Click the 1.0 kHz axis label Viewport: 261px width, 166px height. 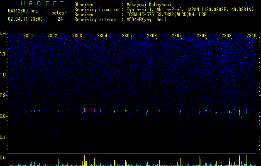click(4, 75)
